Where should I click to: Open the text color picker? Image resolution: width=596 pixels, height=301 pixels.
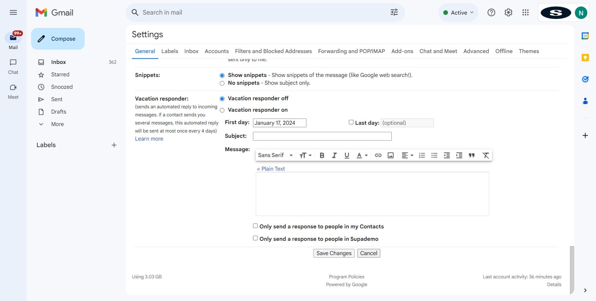[x=361, y=155]
